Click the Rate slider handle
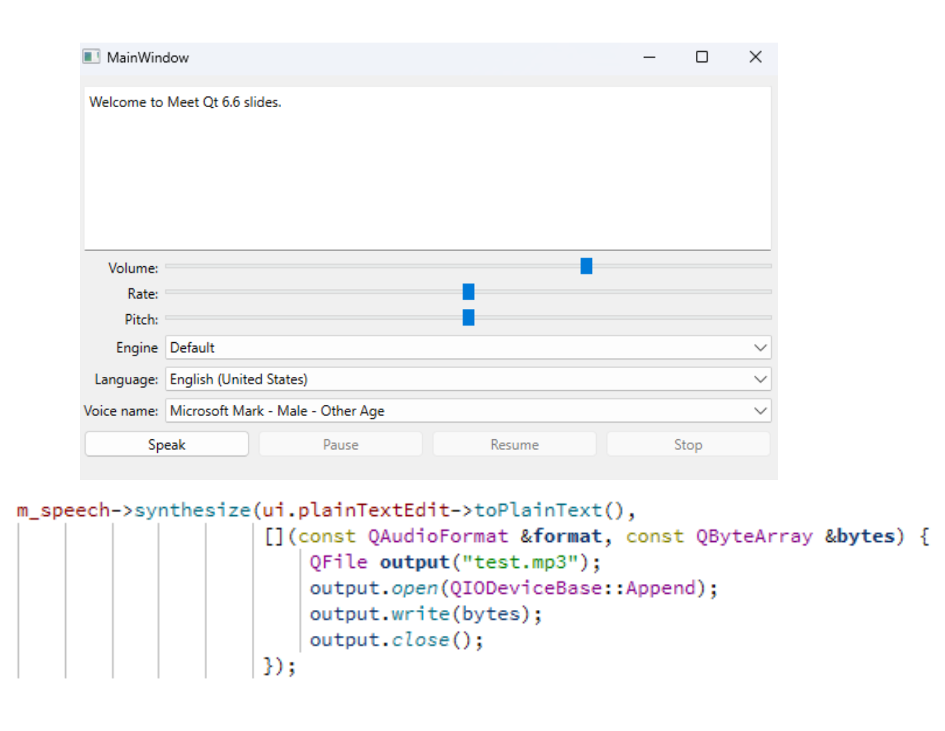The height and width of the screenshot is (731, 945). point(468,292)
